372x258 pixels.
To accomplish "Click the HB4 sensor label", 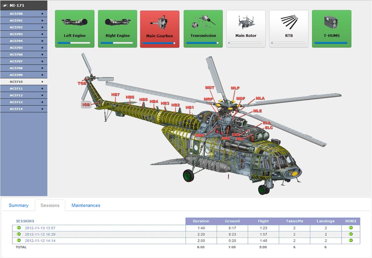I will click(x=154, y=101).
